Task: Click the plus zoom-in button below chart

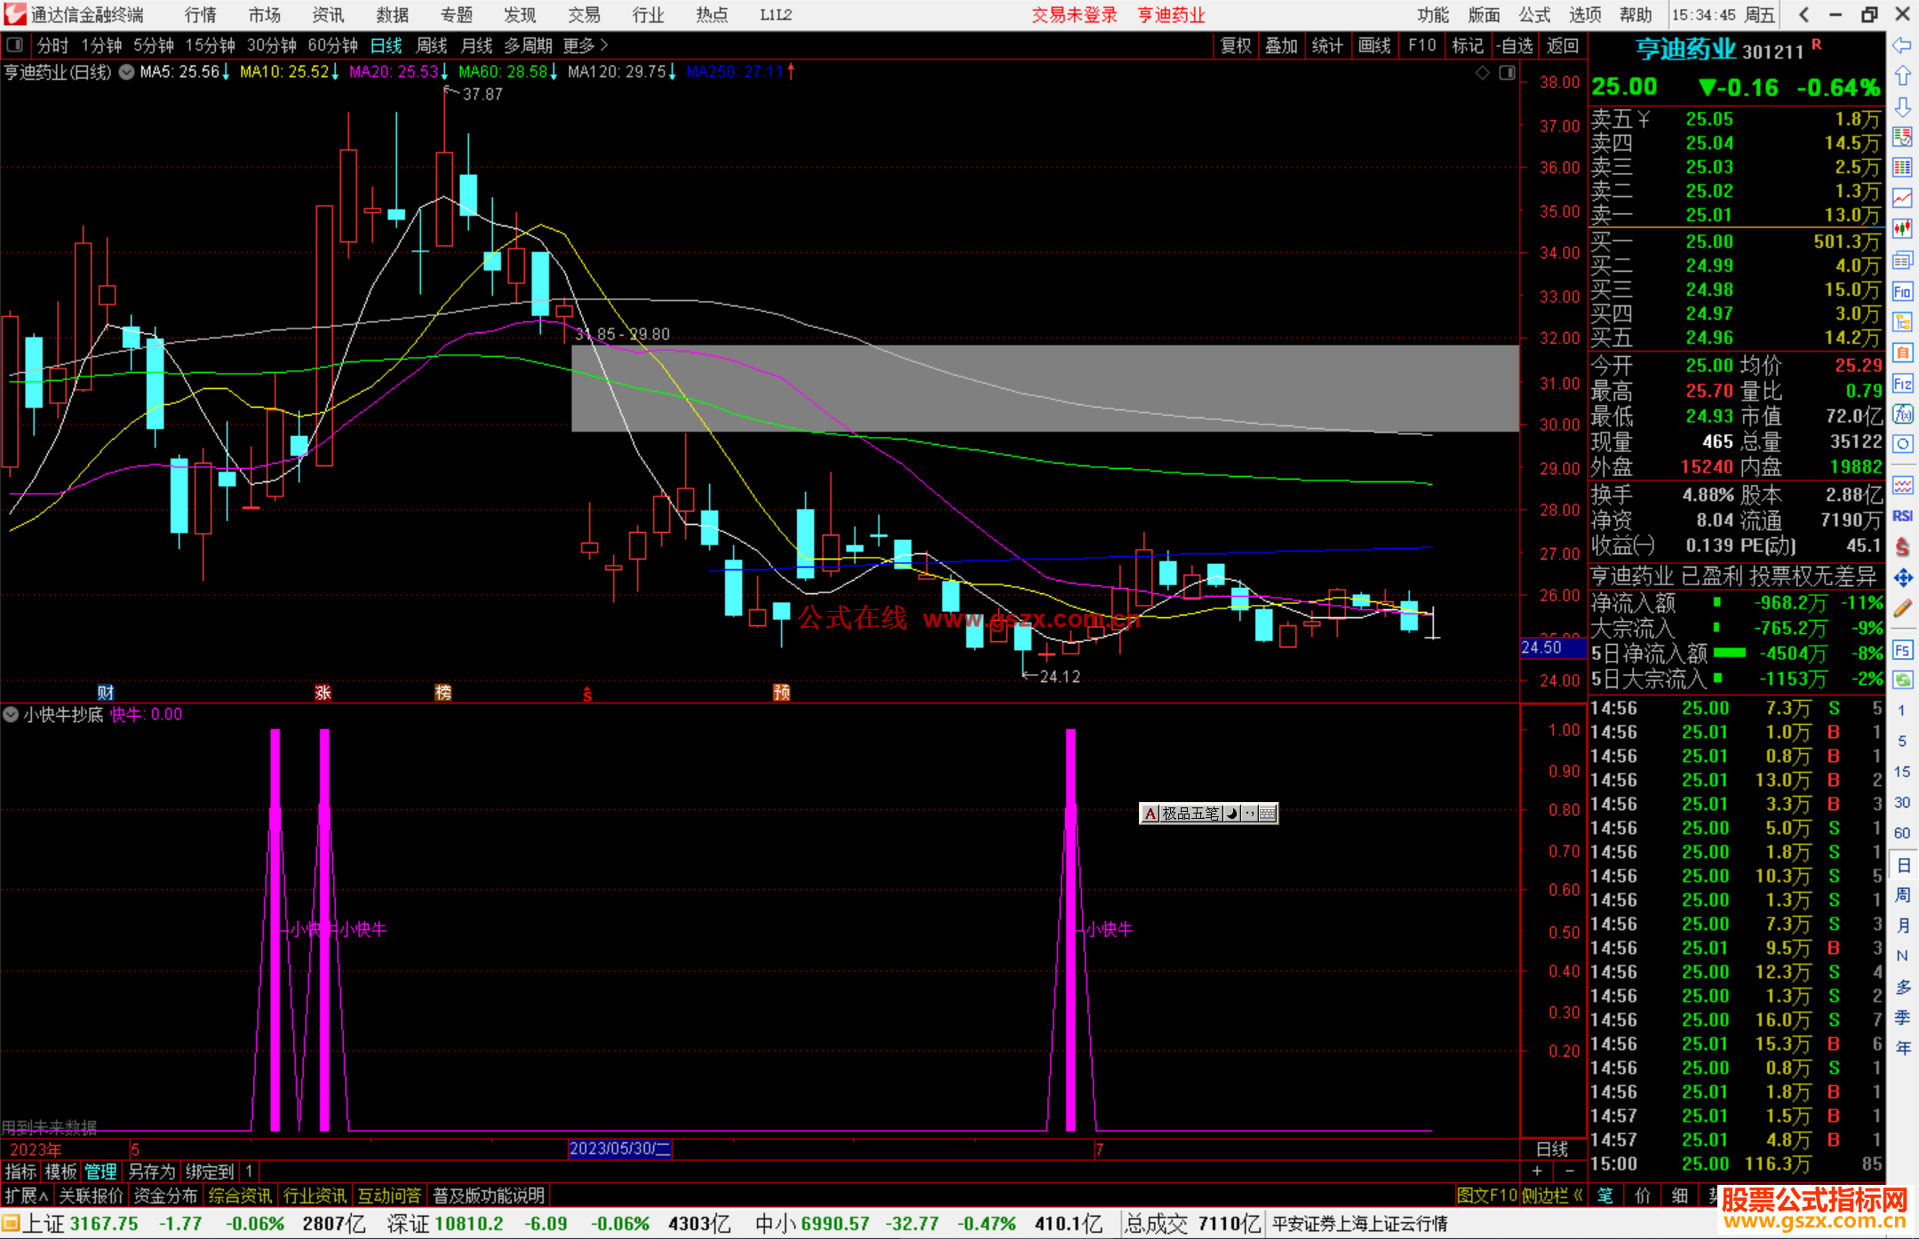Action: (x=1537, y=1171)
